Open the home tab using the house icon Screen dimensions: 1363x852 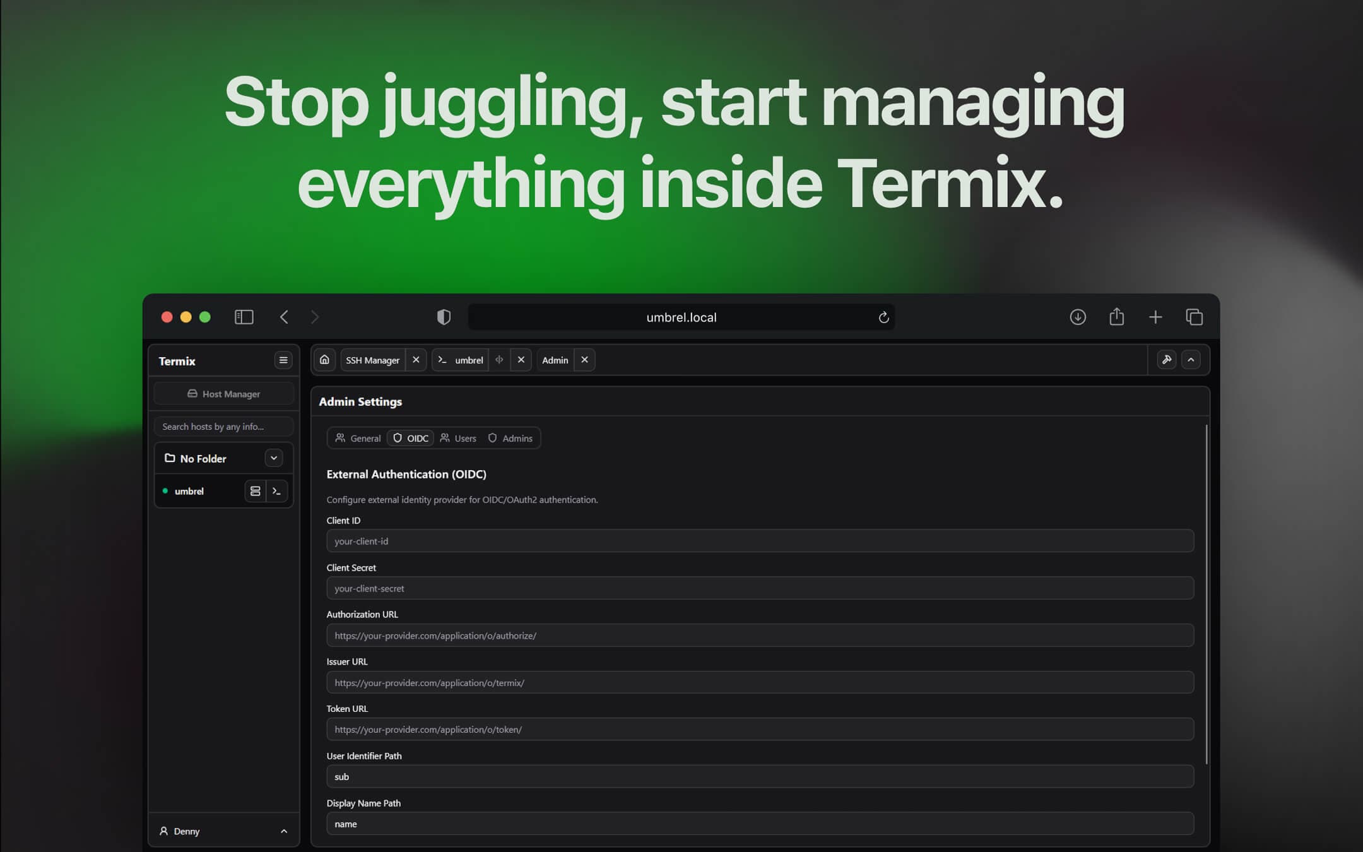coord(324,360)
